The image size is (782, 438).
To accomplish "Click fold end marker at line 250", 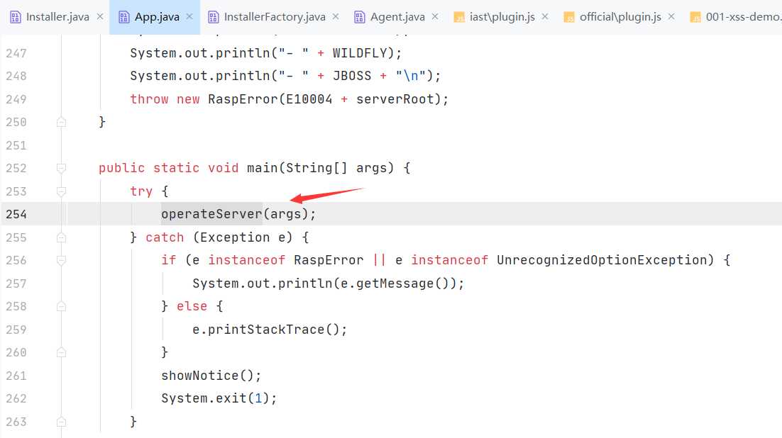I will pos(61,122).
